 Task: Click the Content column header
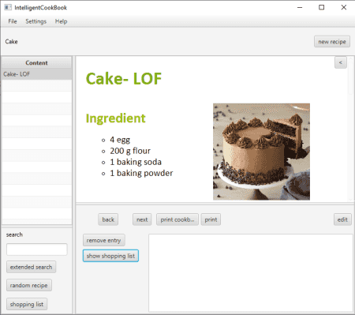point(36,62)
